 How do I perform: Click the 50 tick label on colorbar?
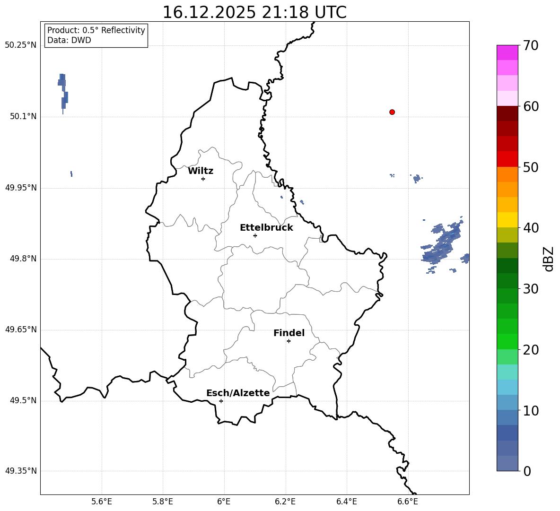pos(530,167)
